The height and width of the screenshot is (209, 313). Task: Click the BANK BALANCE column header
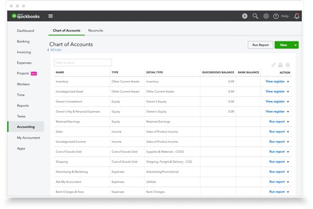point(248,72)
